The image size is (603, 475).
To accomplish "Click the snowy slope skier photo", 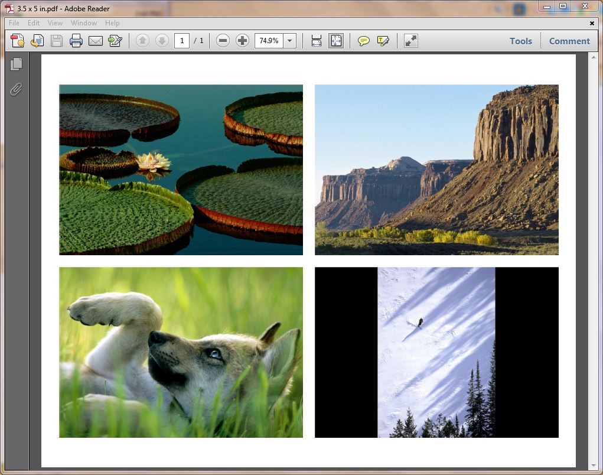I will pyautogui.click(x=436, y=352).
